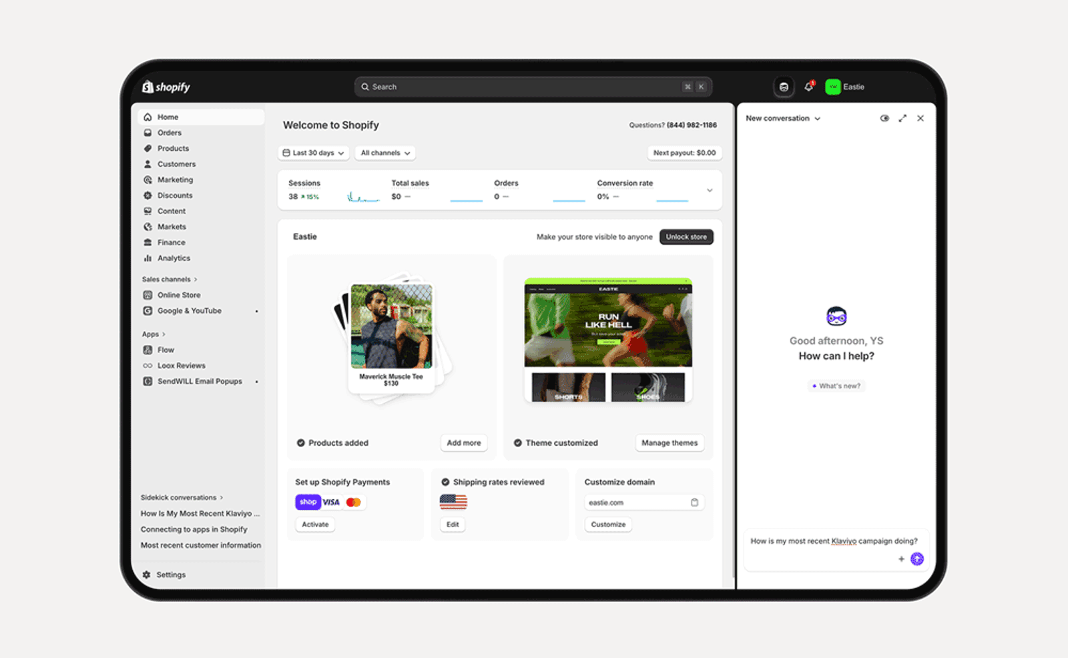This screenshot has height=658, width=1068.
Task: Open 'Connecting to apps in Shopify' conversation
Action: pyautogui.click(x=194, y=529)
